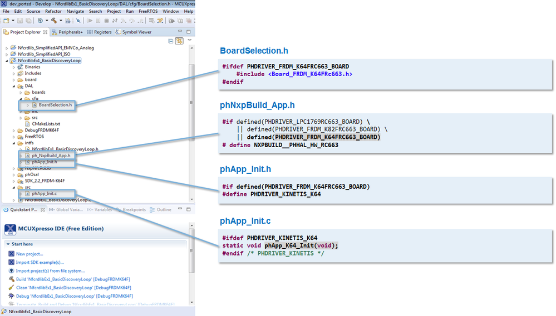The height and width of the screenshot is (316, 556).
Task: Open the File menu
Action: coord(6,11)
